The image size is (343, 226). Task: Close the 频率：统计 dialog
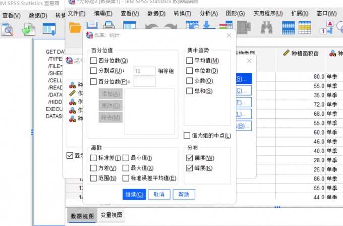pos(229,35)
